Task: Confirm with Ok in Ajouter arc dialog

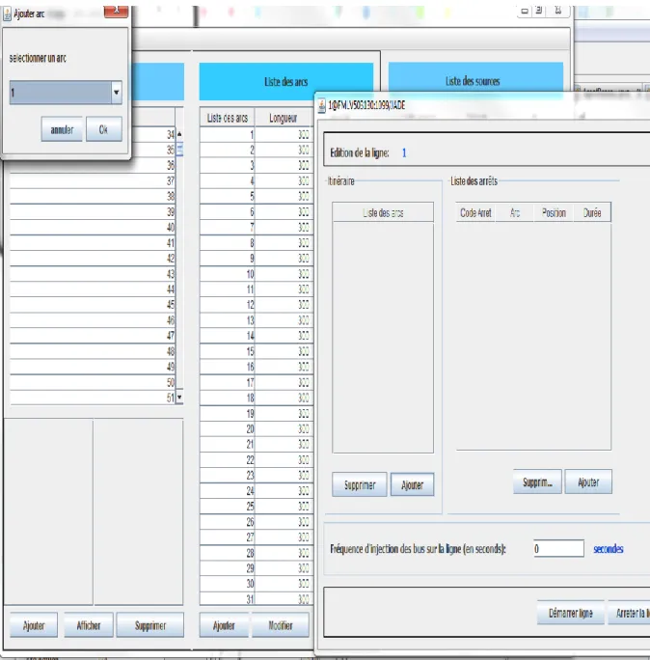Action: coord(104,129)
